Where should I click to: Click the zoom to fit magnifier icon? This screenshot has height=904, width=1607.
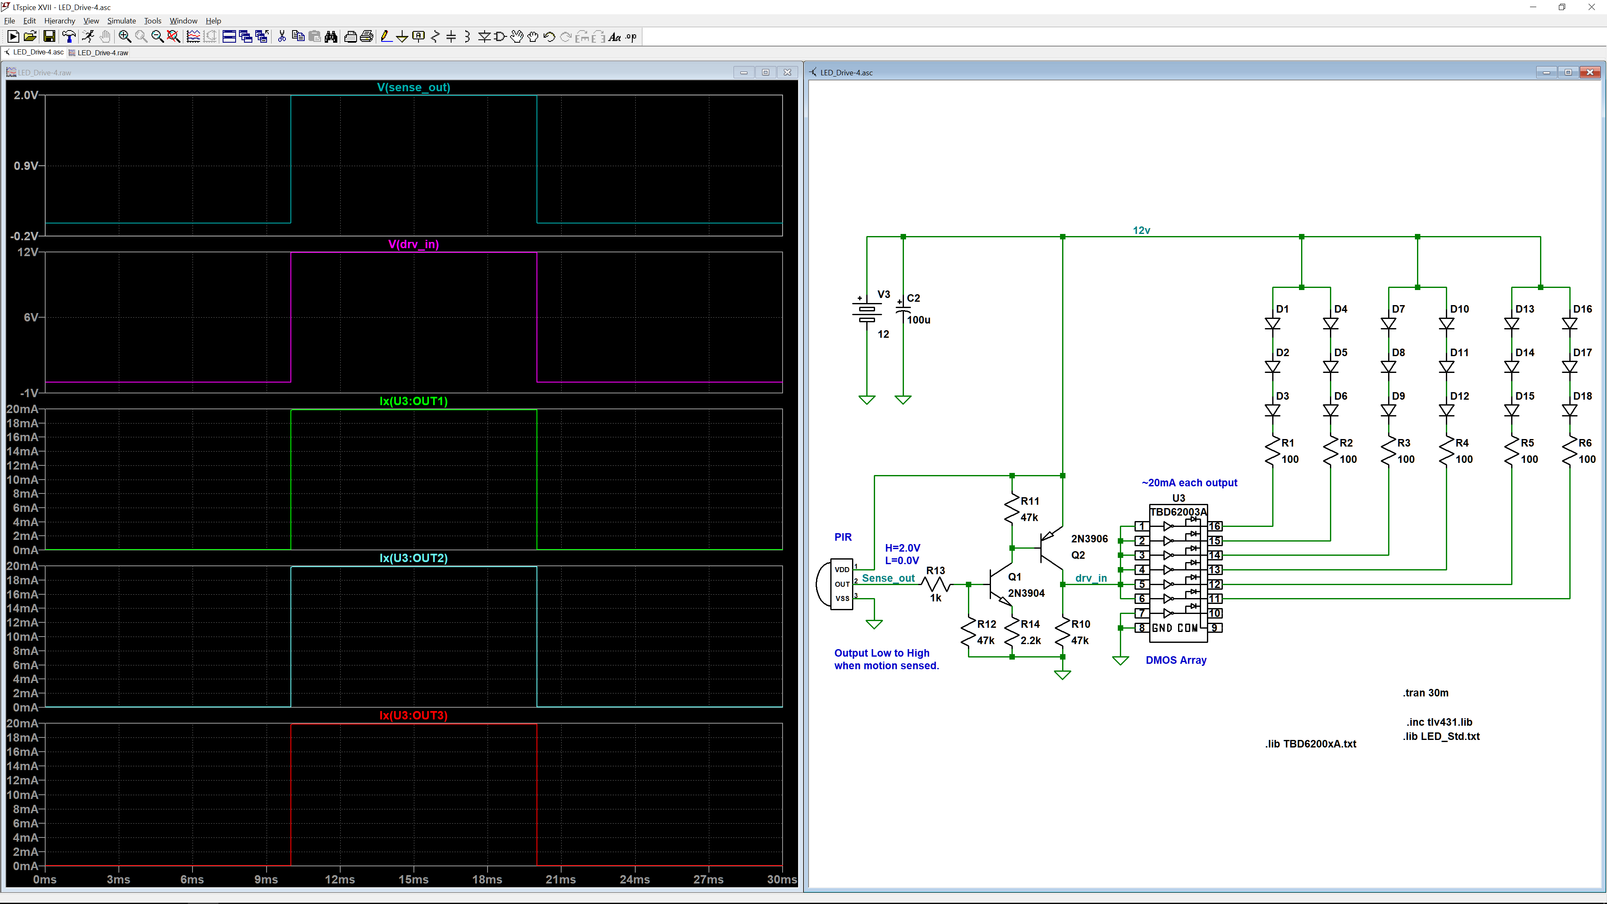[x=174, y=37]
